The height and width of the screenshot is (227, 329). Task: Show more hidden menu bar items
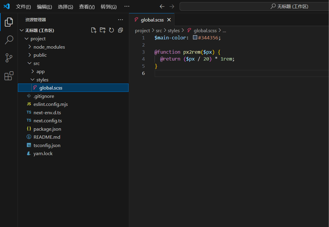(x=127, y=7)
